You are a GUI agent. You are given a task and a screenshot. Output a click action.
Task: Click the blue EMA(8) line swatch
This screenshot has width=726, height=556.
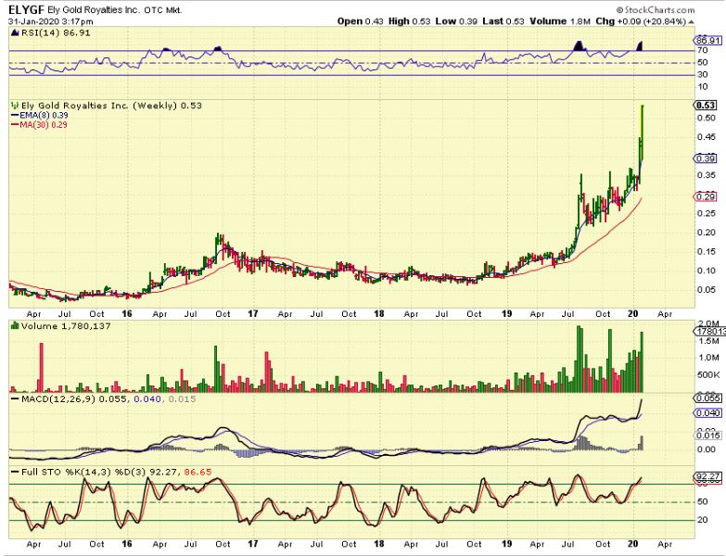(15, 115)
